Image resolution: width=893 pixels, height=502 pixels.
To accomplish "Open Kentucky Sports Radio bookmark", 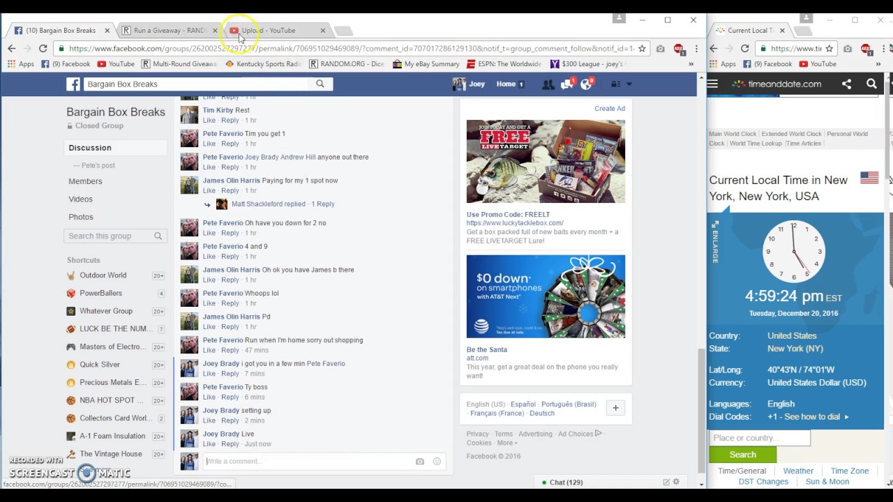I will point(263,64).
